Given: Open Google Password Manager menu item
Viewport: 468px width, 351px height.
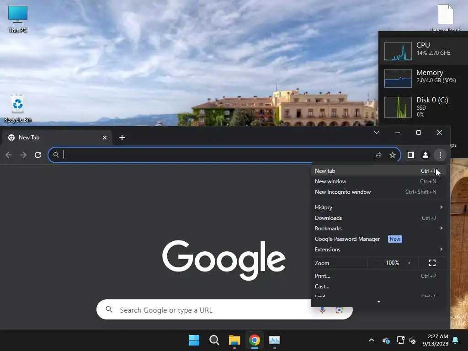Looking at the screenshot, I should (378, 239).
